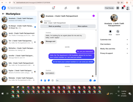Click the 9207288925 message bubble
The width and height of the screenshot is (133, 102).
[50, 73]
